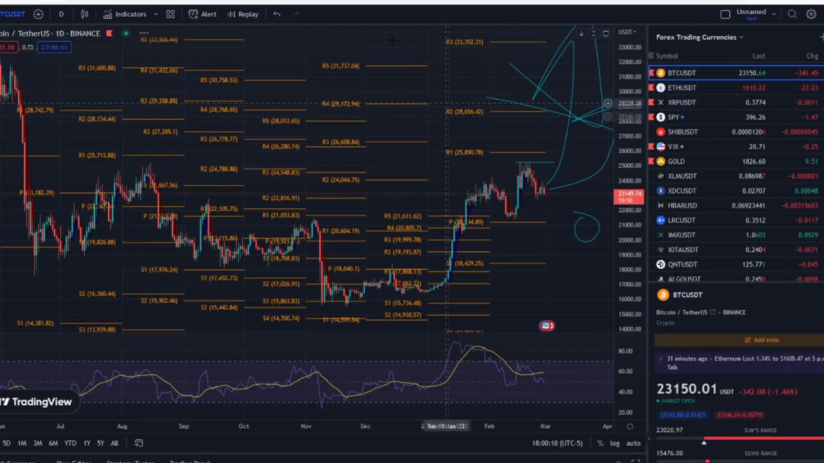The height and width of the screenshot is (463, 824).
Task: Undo the last chart action
Action: point(277,14)
